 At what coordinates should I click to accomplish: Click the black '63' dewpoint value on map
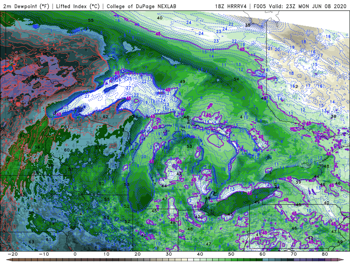point(31,242)
